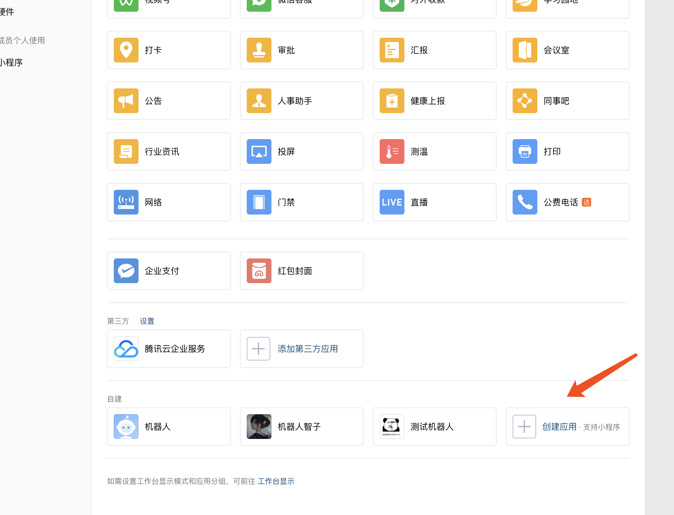Open the 打卡 check-in app icon

[x=126, y=50]
